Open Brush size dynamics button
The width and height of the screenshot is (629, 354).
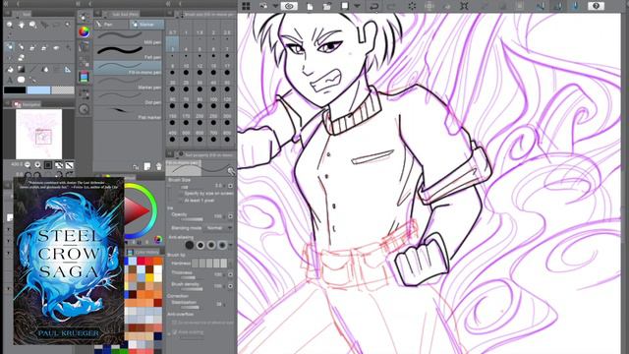pyautogui.click(x=230, y=186)
